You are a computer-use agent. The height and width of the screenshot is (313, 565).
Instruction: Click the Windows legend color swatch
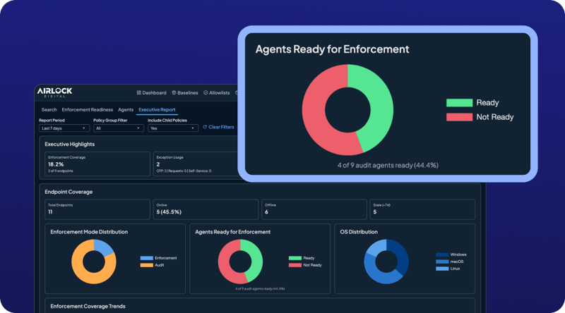tap(442, 254)
